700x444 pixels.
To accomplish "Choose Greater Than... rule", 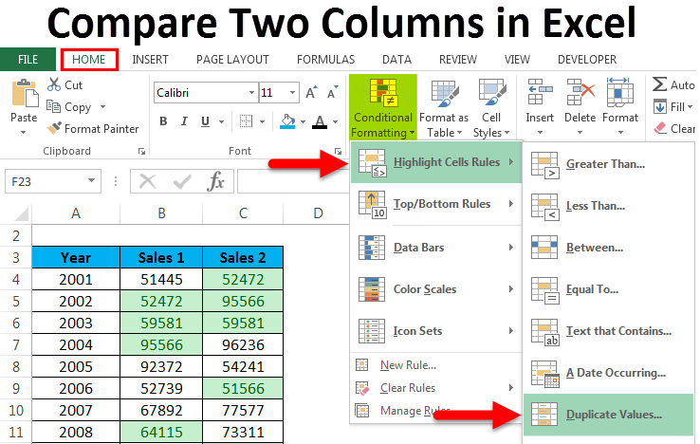I will tap(608, 164).
